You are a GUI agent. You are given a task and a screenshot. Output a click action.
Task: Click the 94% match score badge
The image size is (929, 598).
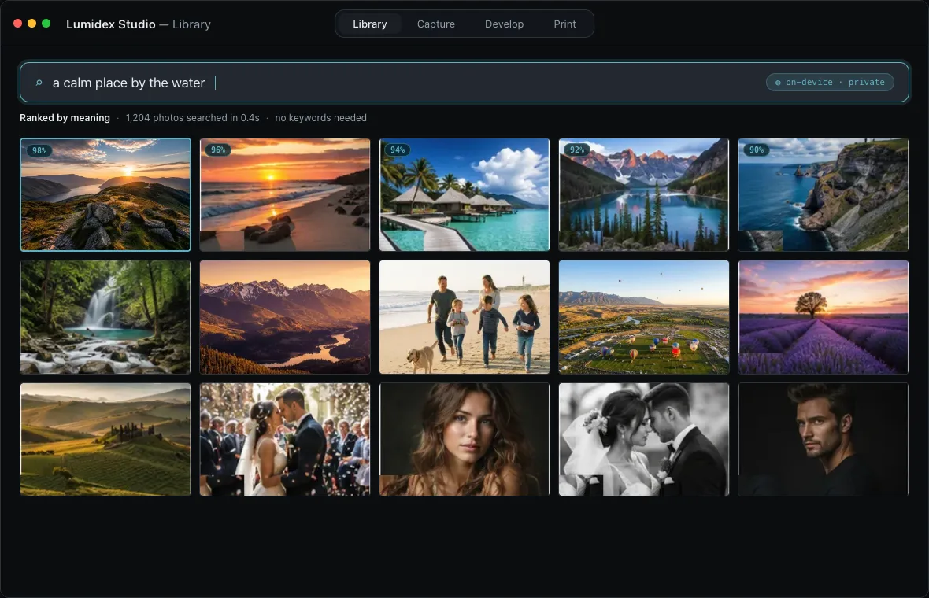(398, 149)
